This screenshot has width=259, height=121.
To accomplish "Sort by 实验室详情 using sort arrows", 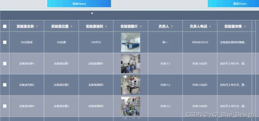I will 245,27.
